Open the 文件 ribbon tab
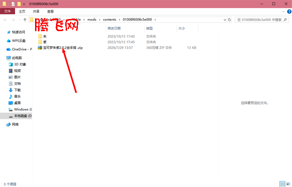292x187 pixels. tap(7, 11)
